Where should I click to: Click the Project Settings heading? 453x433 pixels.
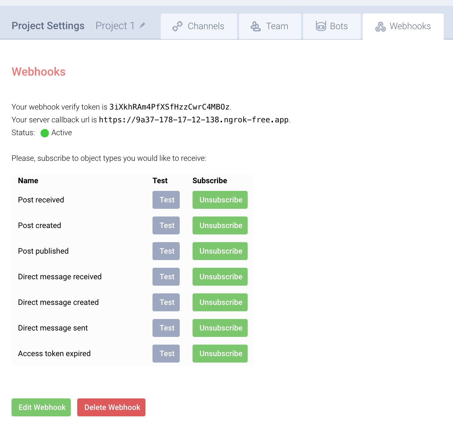click(48, 26)
